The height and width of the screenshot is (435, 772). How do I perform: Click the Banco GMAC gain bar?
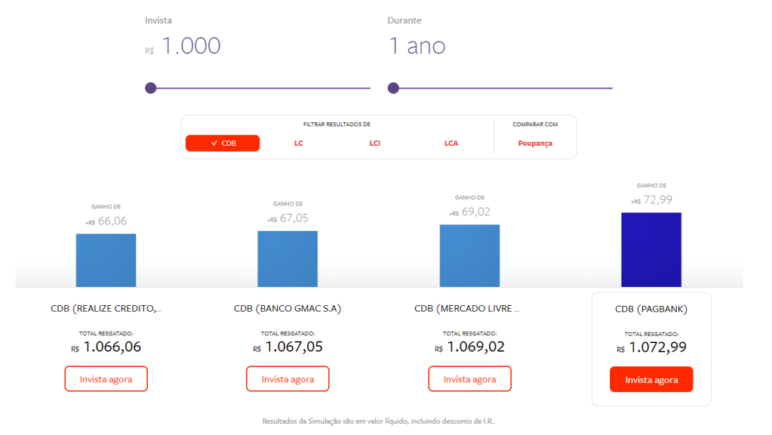288,258
